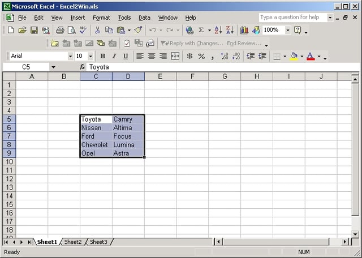Center align the cell text
This screenshot has height=258, width=362.
pyautogui.click(x=152, y=56)
